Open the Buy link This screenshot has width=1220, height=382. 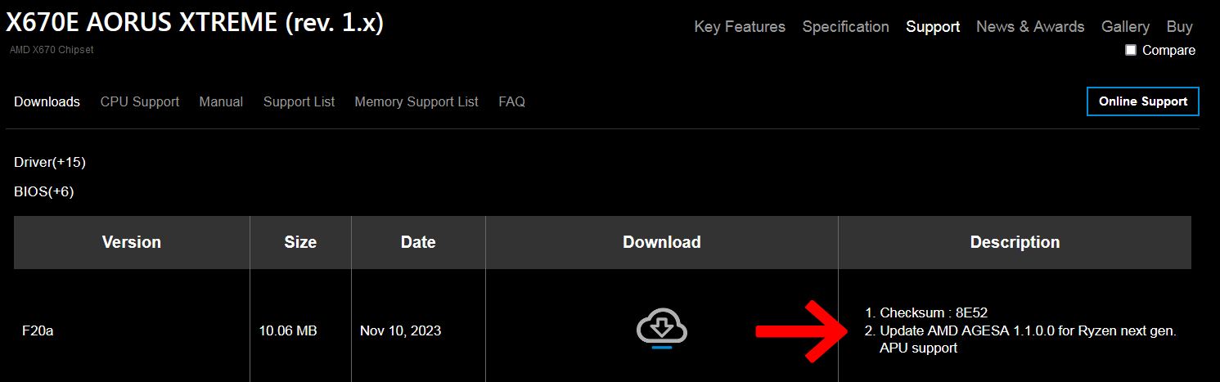click(x=1179, y=26)
